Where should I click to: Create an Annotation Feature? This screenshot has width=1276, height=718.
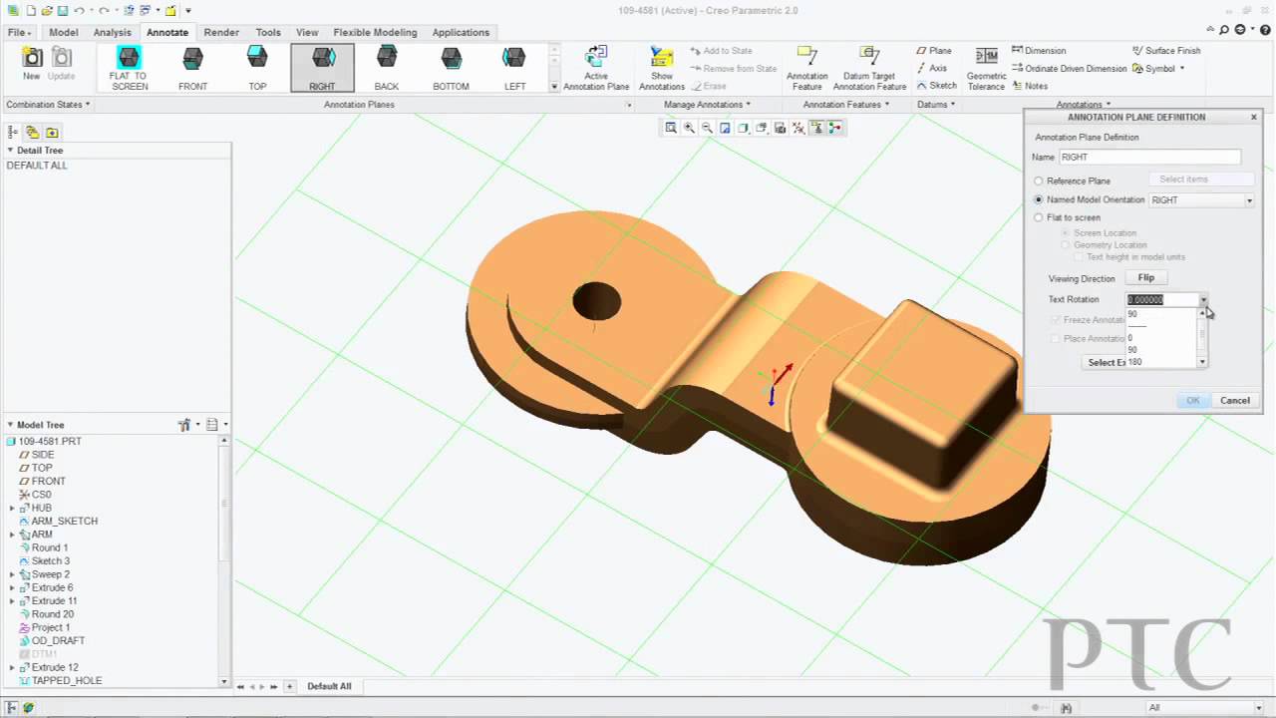pos(806,68)
